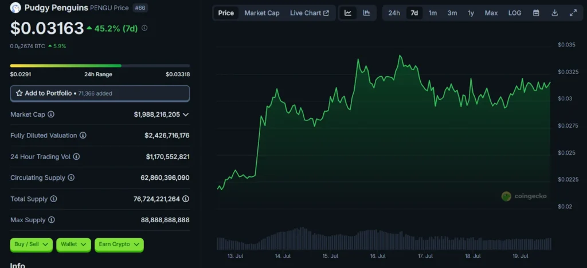Image resolution: width=587 pixels, height=268 pixels.
Task: Click Add to Portfolio button
Action: click(100, 93)
